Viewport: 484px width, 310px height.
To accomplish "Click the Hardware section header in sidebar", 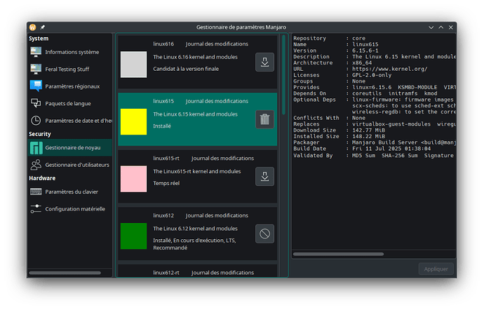I will (42, 178).
